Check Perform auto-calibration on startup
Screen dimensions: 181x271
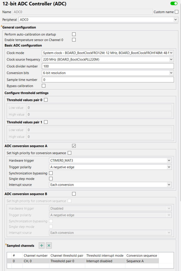[74, 34]
